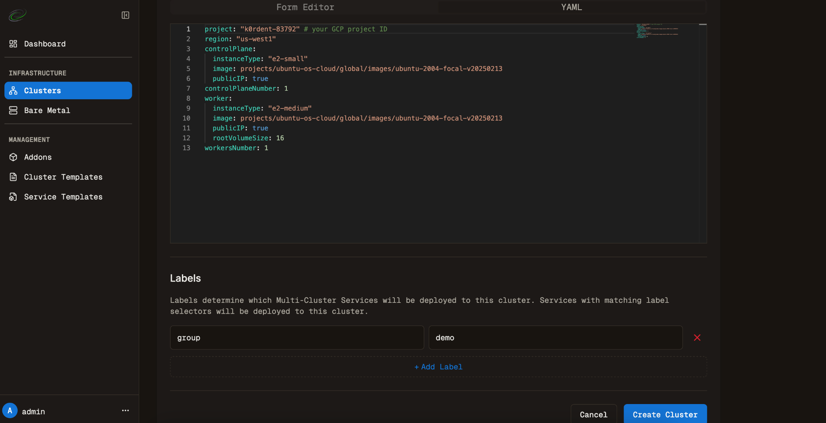Viewport: 826px width, 423px height.
Task: Focus the label key field containing group
Action: coord(297,338)
